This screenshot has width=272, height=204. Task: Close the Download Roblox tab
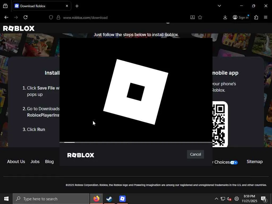point(67,6)
